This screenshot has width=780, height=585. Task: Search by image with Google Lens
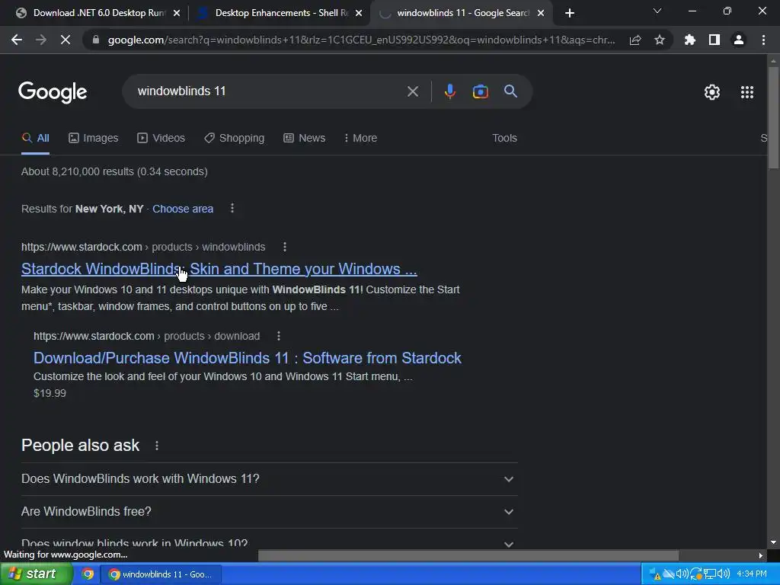point(480,91)
